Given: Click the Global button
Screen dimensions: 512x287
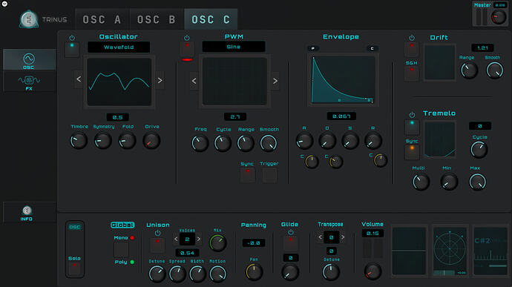Looking at the screenshot, I should (122, 225).
